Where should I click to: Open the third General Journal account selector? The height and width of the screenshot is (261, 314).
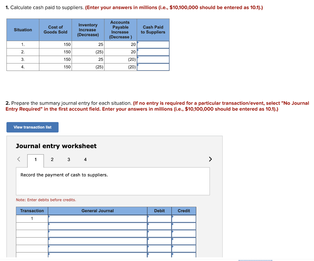[97, 234]
